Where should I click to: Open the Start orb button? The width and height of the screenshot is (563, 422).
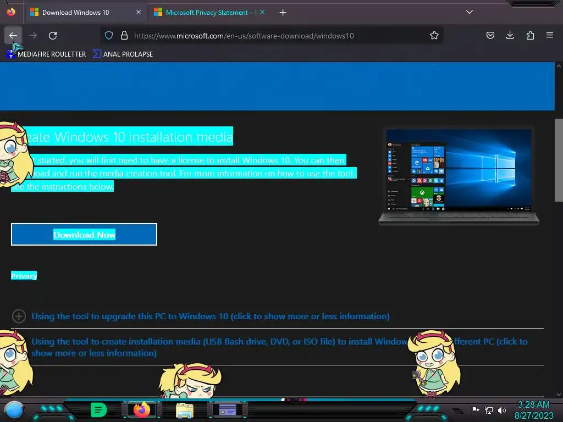[15, 410]
